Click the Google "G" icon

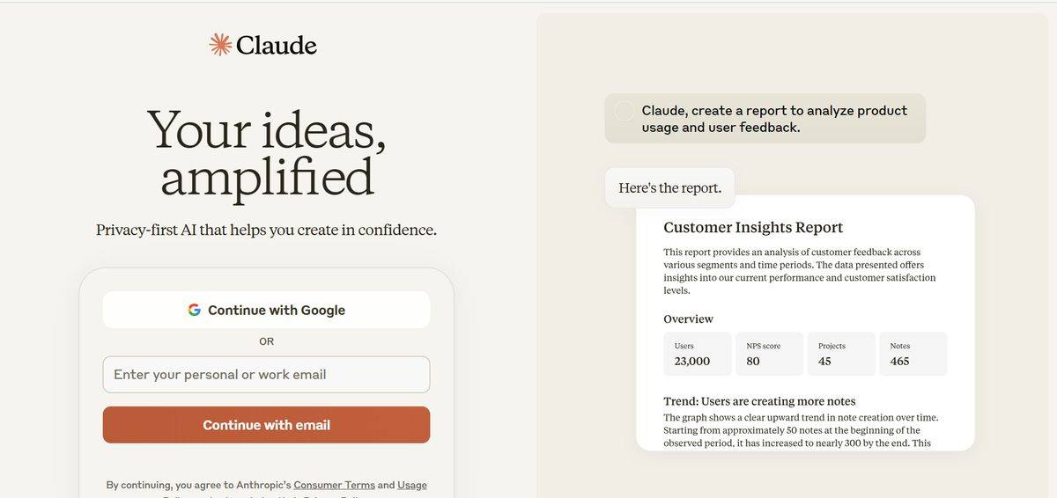tap(194, 310)
